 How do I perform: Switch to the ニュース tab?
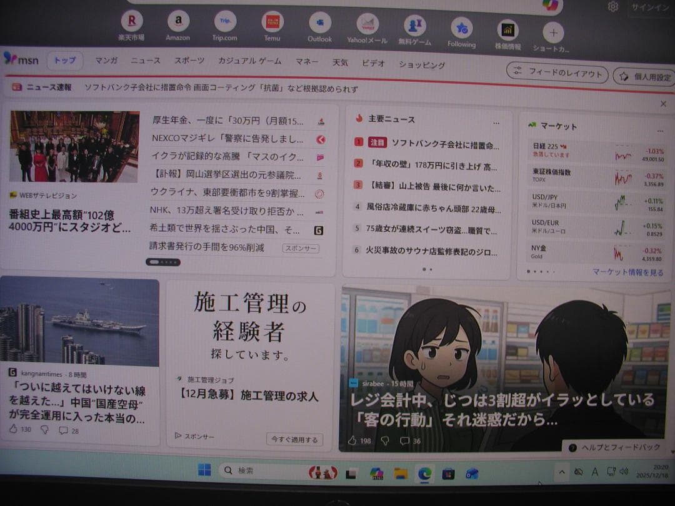pos(146,61)
